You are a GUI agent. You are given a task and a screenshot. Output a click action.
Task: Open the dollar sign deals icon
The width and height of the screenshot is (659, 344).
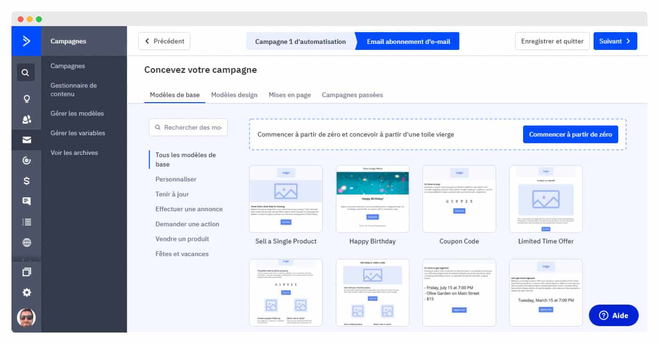[x=27, y=181]
